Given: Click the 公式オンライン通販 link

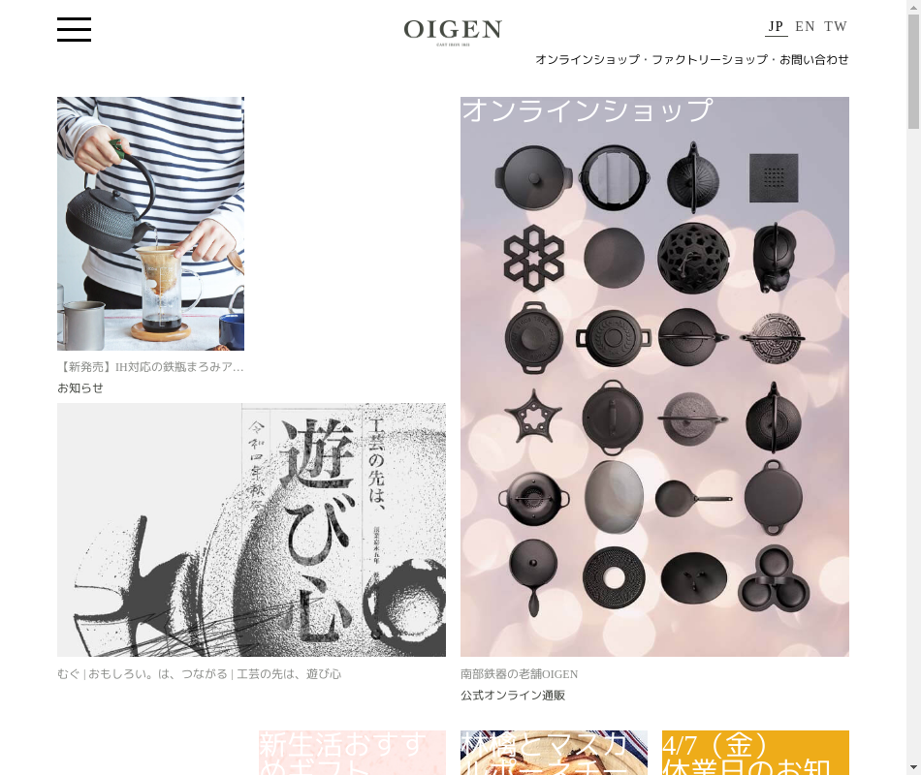Looking at the screenshot, I should (513, 696).
